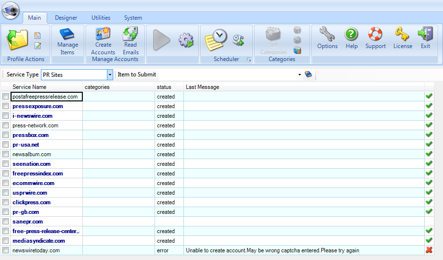Check the box for postafreepressrelease.com
The width and height of the screenshot is (443, 260).
click(x=5, y=97)
